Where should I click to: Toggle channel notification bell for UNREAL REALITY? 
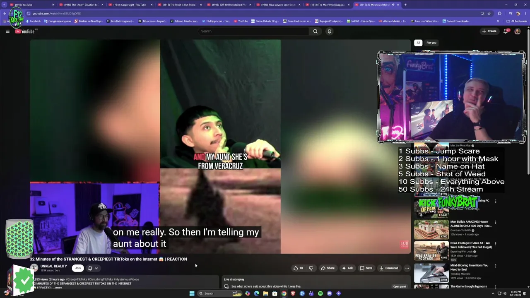tap(90, 268)
